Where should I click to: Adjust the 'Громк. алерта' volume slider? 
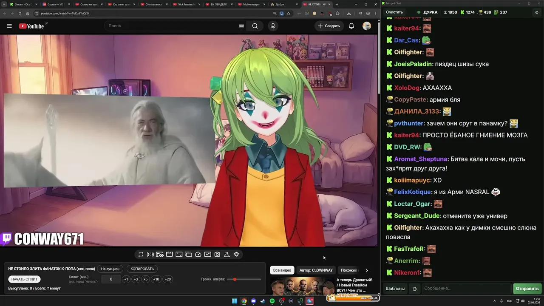244,279
